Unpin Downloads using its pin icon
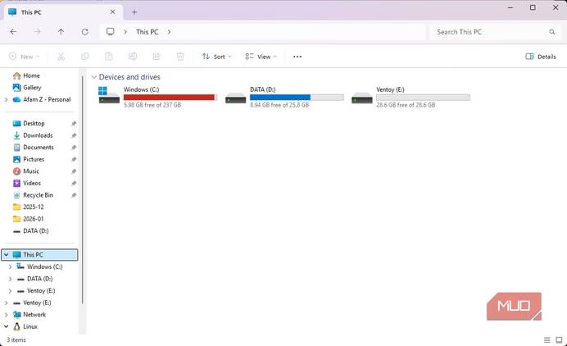The height and width of the screenshot is (346, 567). [x=74, y=136]
